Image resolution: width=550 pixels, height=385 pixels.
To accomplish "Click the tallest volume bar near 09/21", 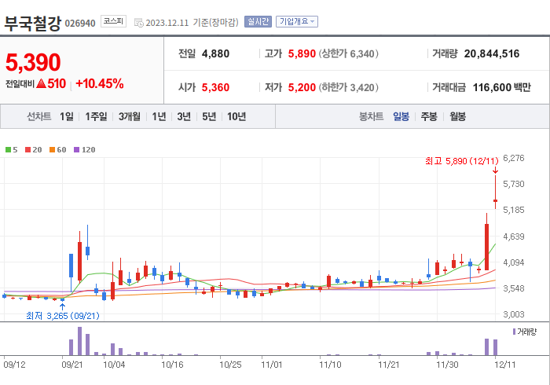I will (x=79, y=341).
